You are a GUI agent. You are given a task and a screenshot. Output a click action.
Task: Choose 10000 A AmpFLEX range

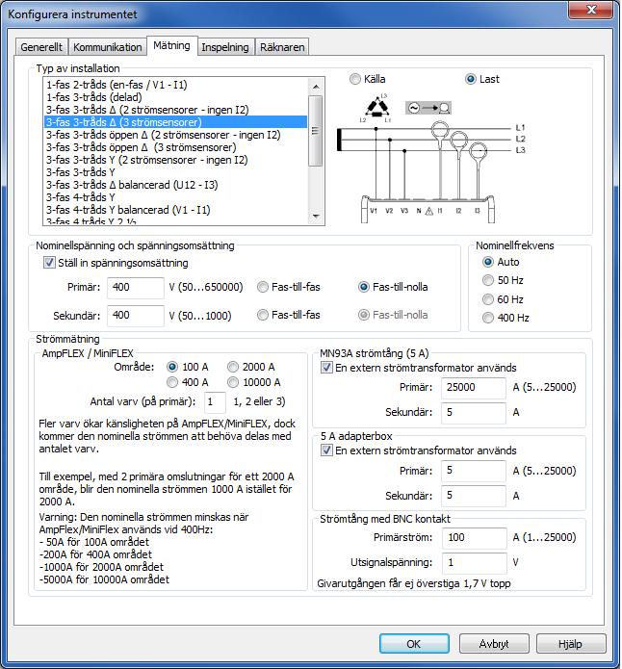coord(233,382)
